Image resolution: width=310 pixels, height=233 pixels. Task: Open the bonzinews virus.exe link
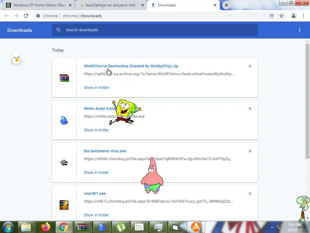[x=105, y=151]
